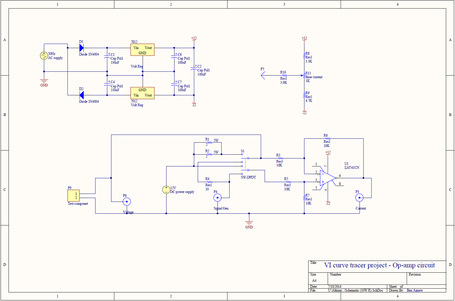Click the P9 Test component header block

click(74, 196)
